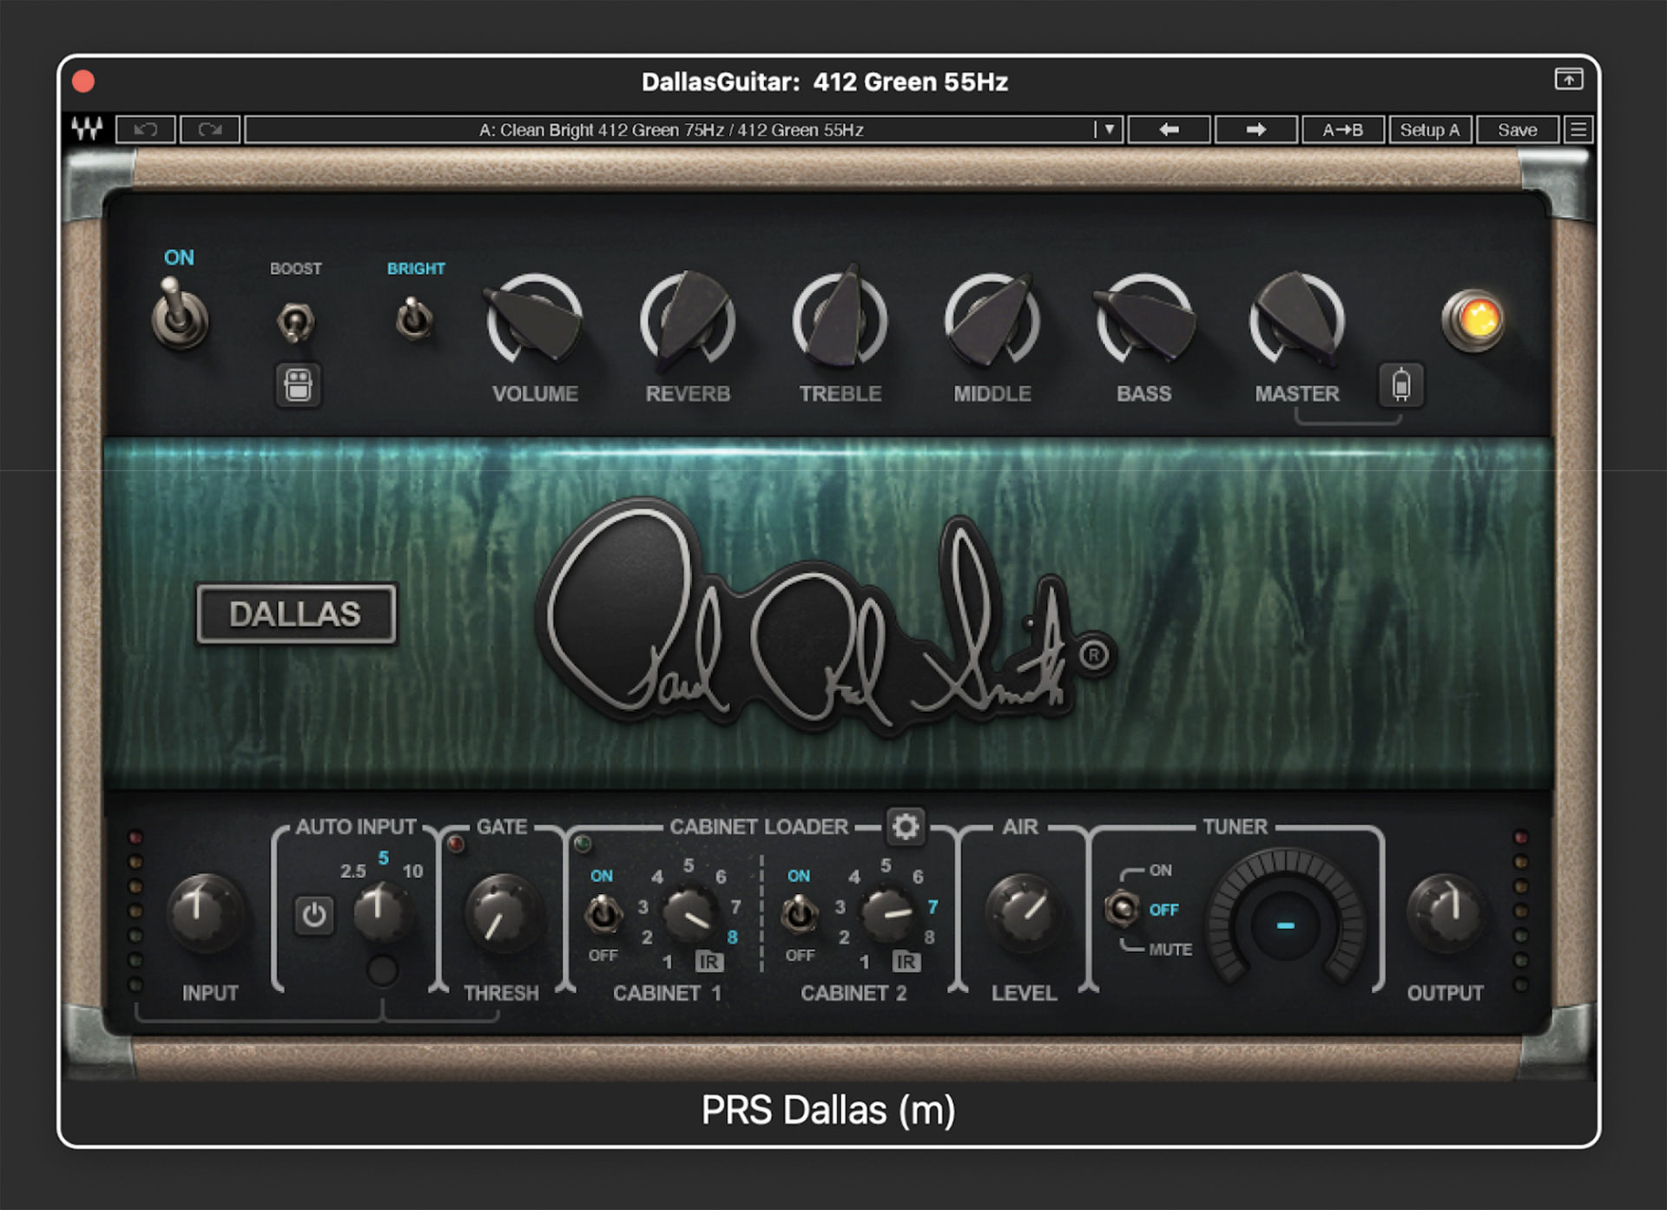Toggle the Bright switch
The width and height of the screenshot is (1667, 1210).
pyautogui.click(x=415, y=319)
